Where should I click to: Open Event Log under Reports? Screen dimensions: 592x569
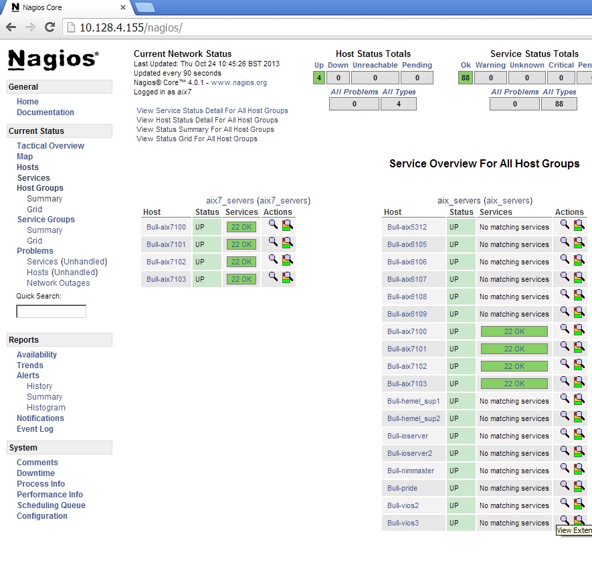tap(35, 429)
